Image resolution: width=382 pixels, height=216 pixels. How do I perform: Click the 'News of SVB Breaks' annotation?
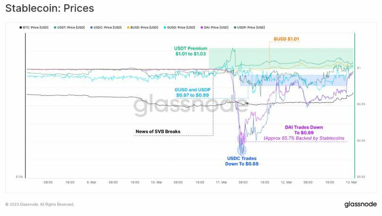click(x=158, y=131)
